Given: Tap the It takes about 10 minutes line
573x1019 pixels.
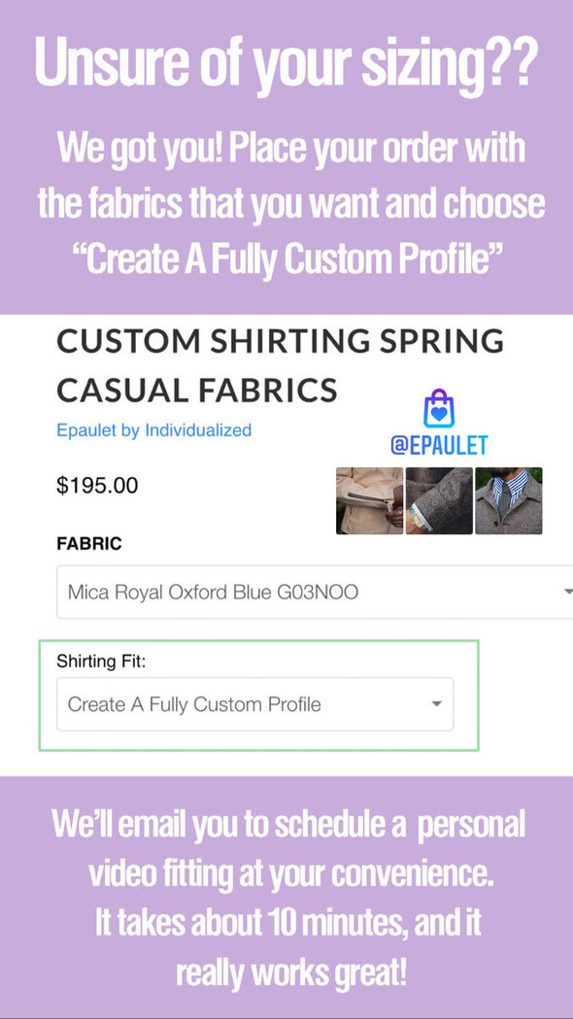Looking at the screenshot, I should click(x=288, y=922).
